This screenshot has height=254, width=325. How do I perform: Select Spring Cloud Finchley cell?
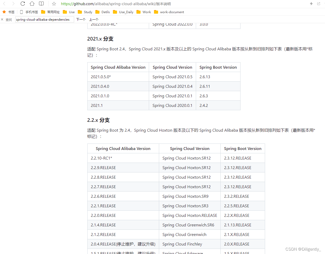click(190, 244)
